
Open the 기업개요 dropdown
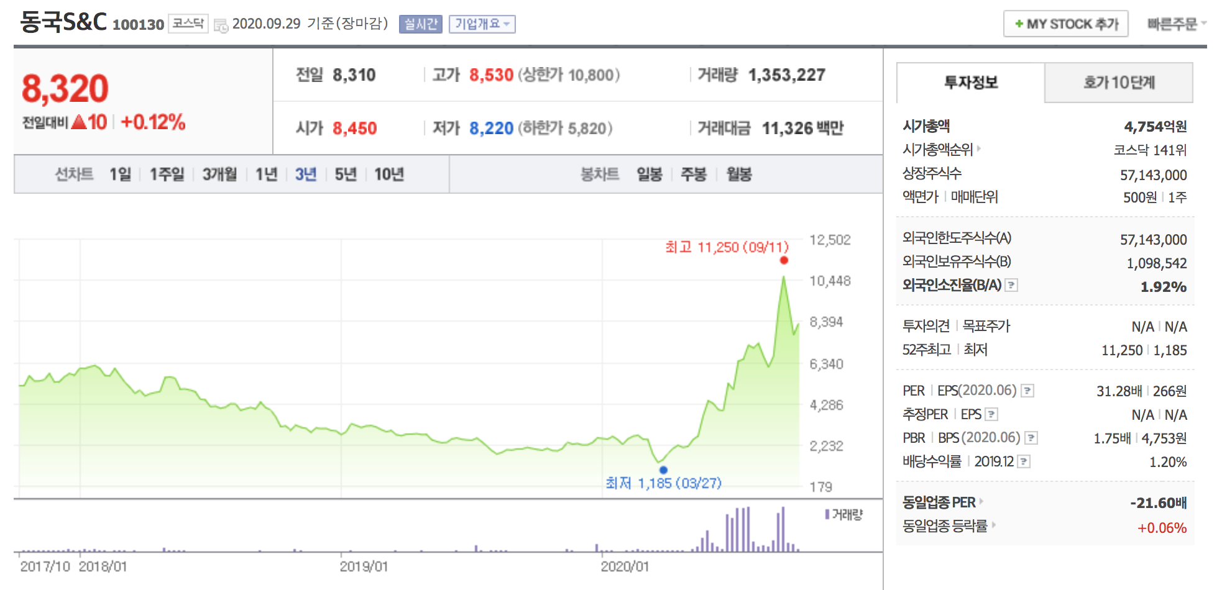482,24
